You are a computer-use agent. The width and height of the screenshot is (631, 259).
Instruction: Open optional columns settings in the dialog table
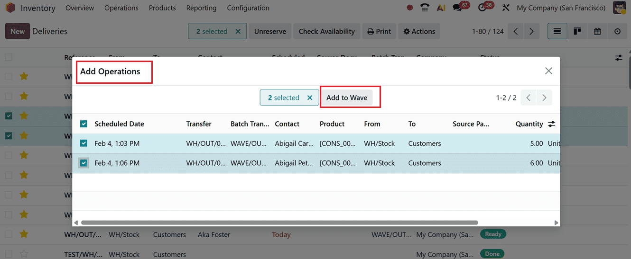click(x=551, y=124)
